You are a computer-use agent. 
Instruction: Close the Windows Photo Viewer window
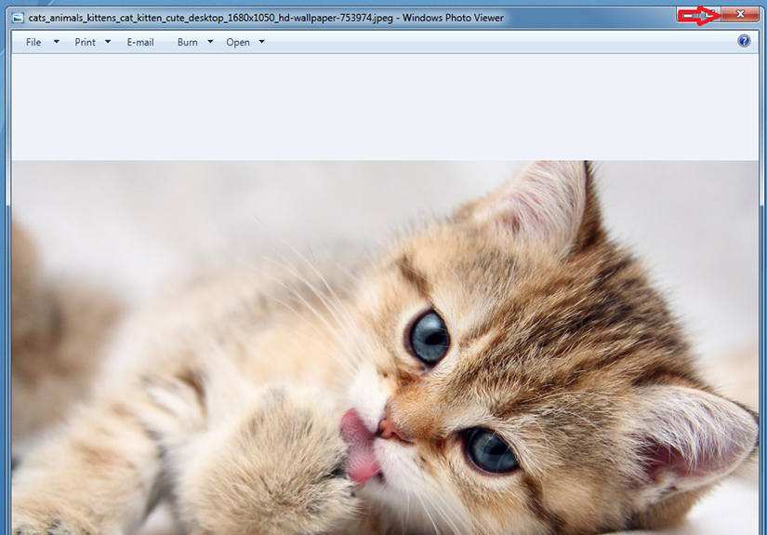point(740,14)
